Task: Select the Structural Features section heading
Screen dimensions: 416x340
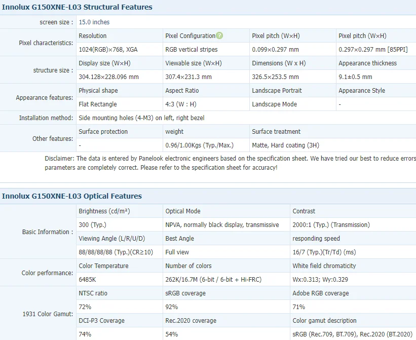Action: coord(77,7)
